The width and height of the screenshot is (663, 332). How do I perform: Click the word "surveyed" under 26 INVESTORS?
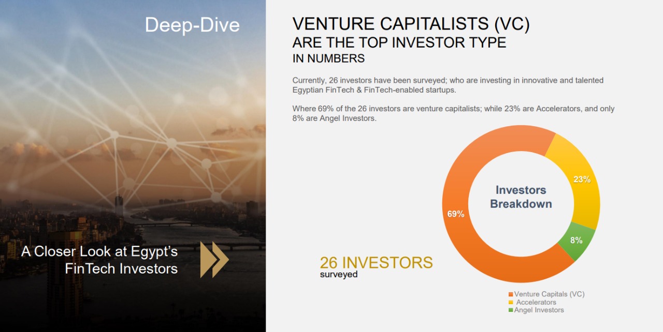point(339,274)
